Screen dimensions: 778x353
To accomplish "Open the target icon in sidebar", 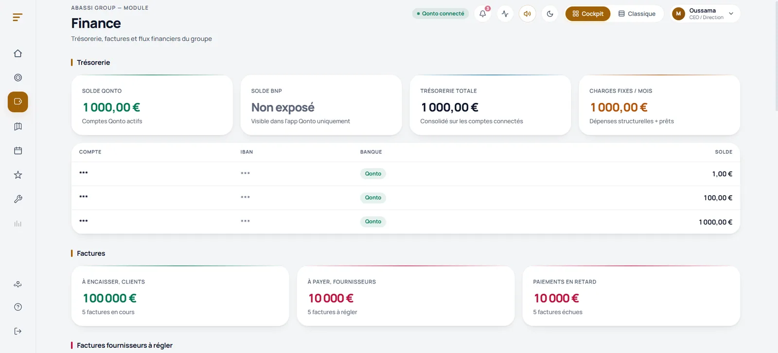I will [x=18, y=78].
